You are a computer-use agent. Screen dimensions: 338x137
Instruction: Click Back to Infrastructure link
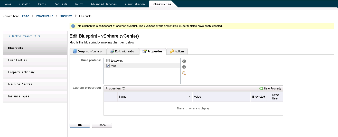tap(24, 36)
